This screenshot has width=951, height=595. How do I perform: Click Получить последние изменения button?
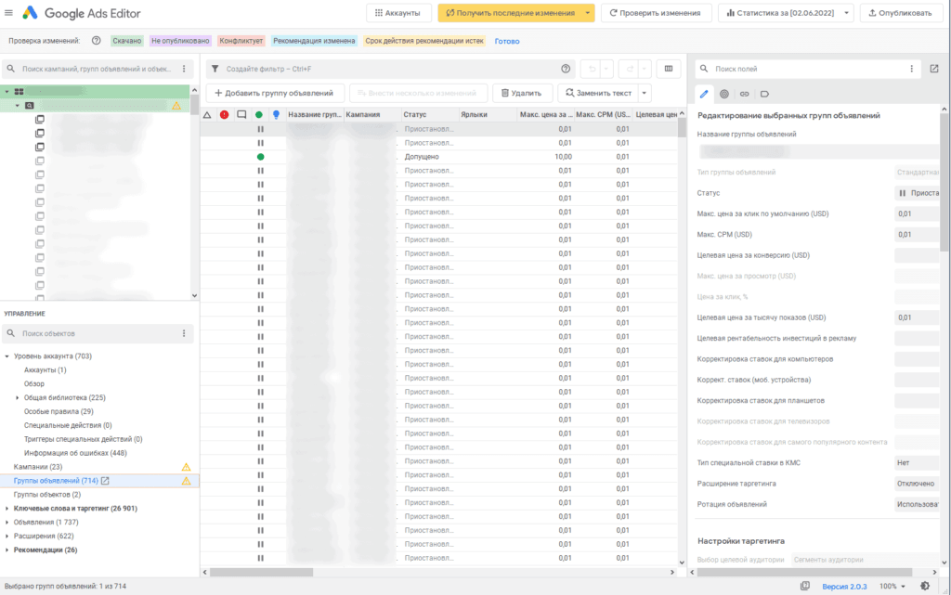coord(510,13)
